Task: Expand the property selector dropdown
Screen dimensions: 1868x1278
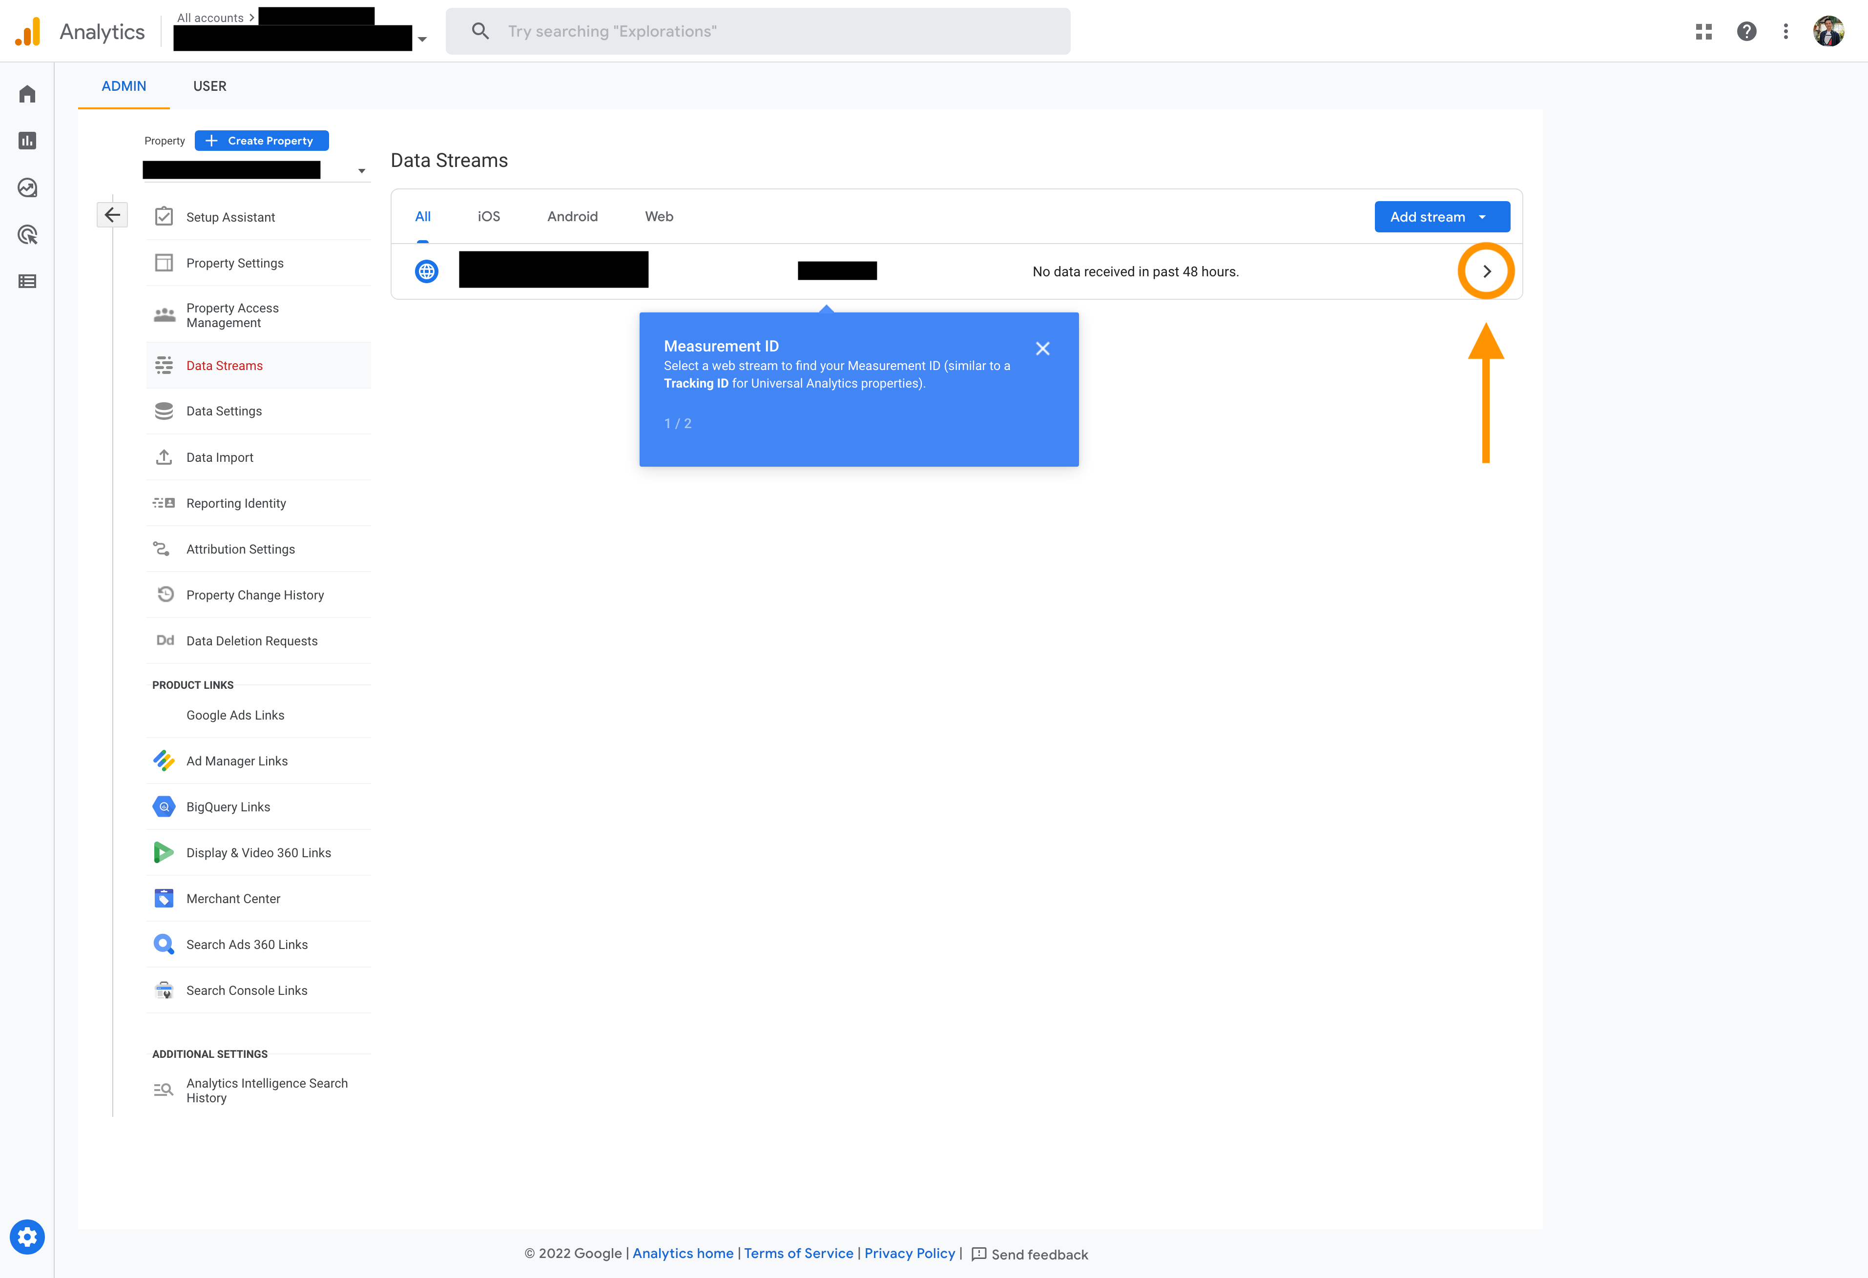Action: click(x=361, y=170)
